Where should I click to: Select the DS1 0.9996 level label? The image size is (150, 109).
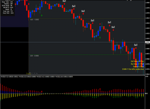[35, 56]
